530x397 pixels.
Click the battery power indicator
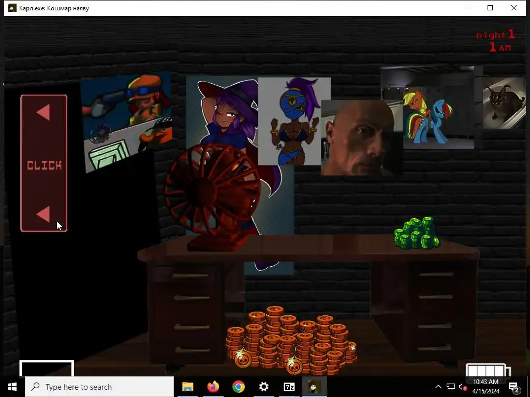tap(488, 370)
